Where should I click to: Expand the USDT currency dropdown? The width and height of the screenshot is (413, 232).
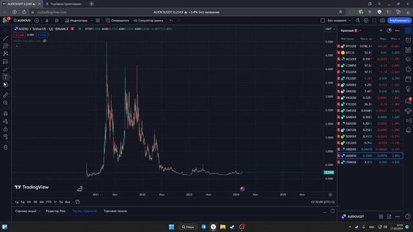330,29
